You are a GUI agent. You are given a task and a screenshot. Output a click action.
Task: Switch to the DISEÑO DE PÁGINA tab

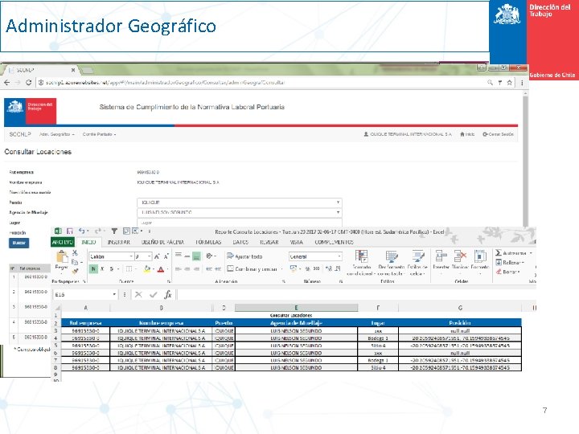162,242
